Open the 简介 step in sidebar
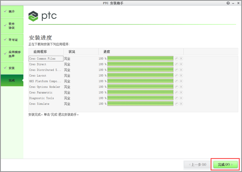242x172 pixels. point(12,11)
